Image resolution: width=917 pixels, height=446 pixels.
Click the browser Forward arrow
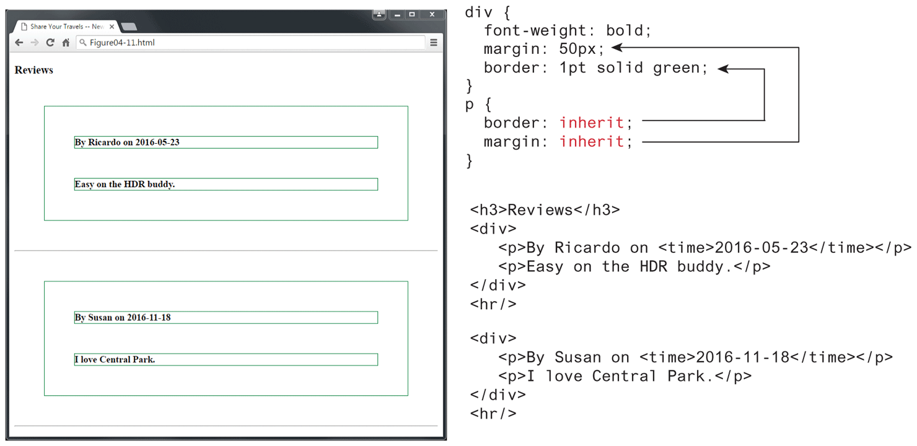35,43
